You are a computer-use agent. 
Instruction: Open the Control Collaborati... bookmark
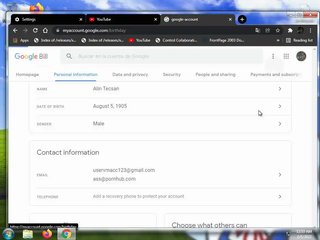(x=176, y=40)
